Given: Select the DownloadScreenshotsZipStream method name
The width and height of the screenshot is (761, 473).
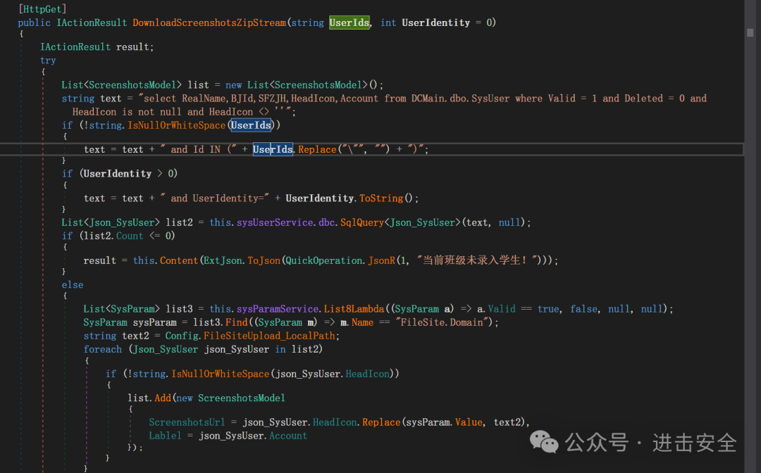Looking at the screenshot, I should pos(209,23).
